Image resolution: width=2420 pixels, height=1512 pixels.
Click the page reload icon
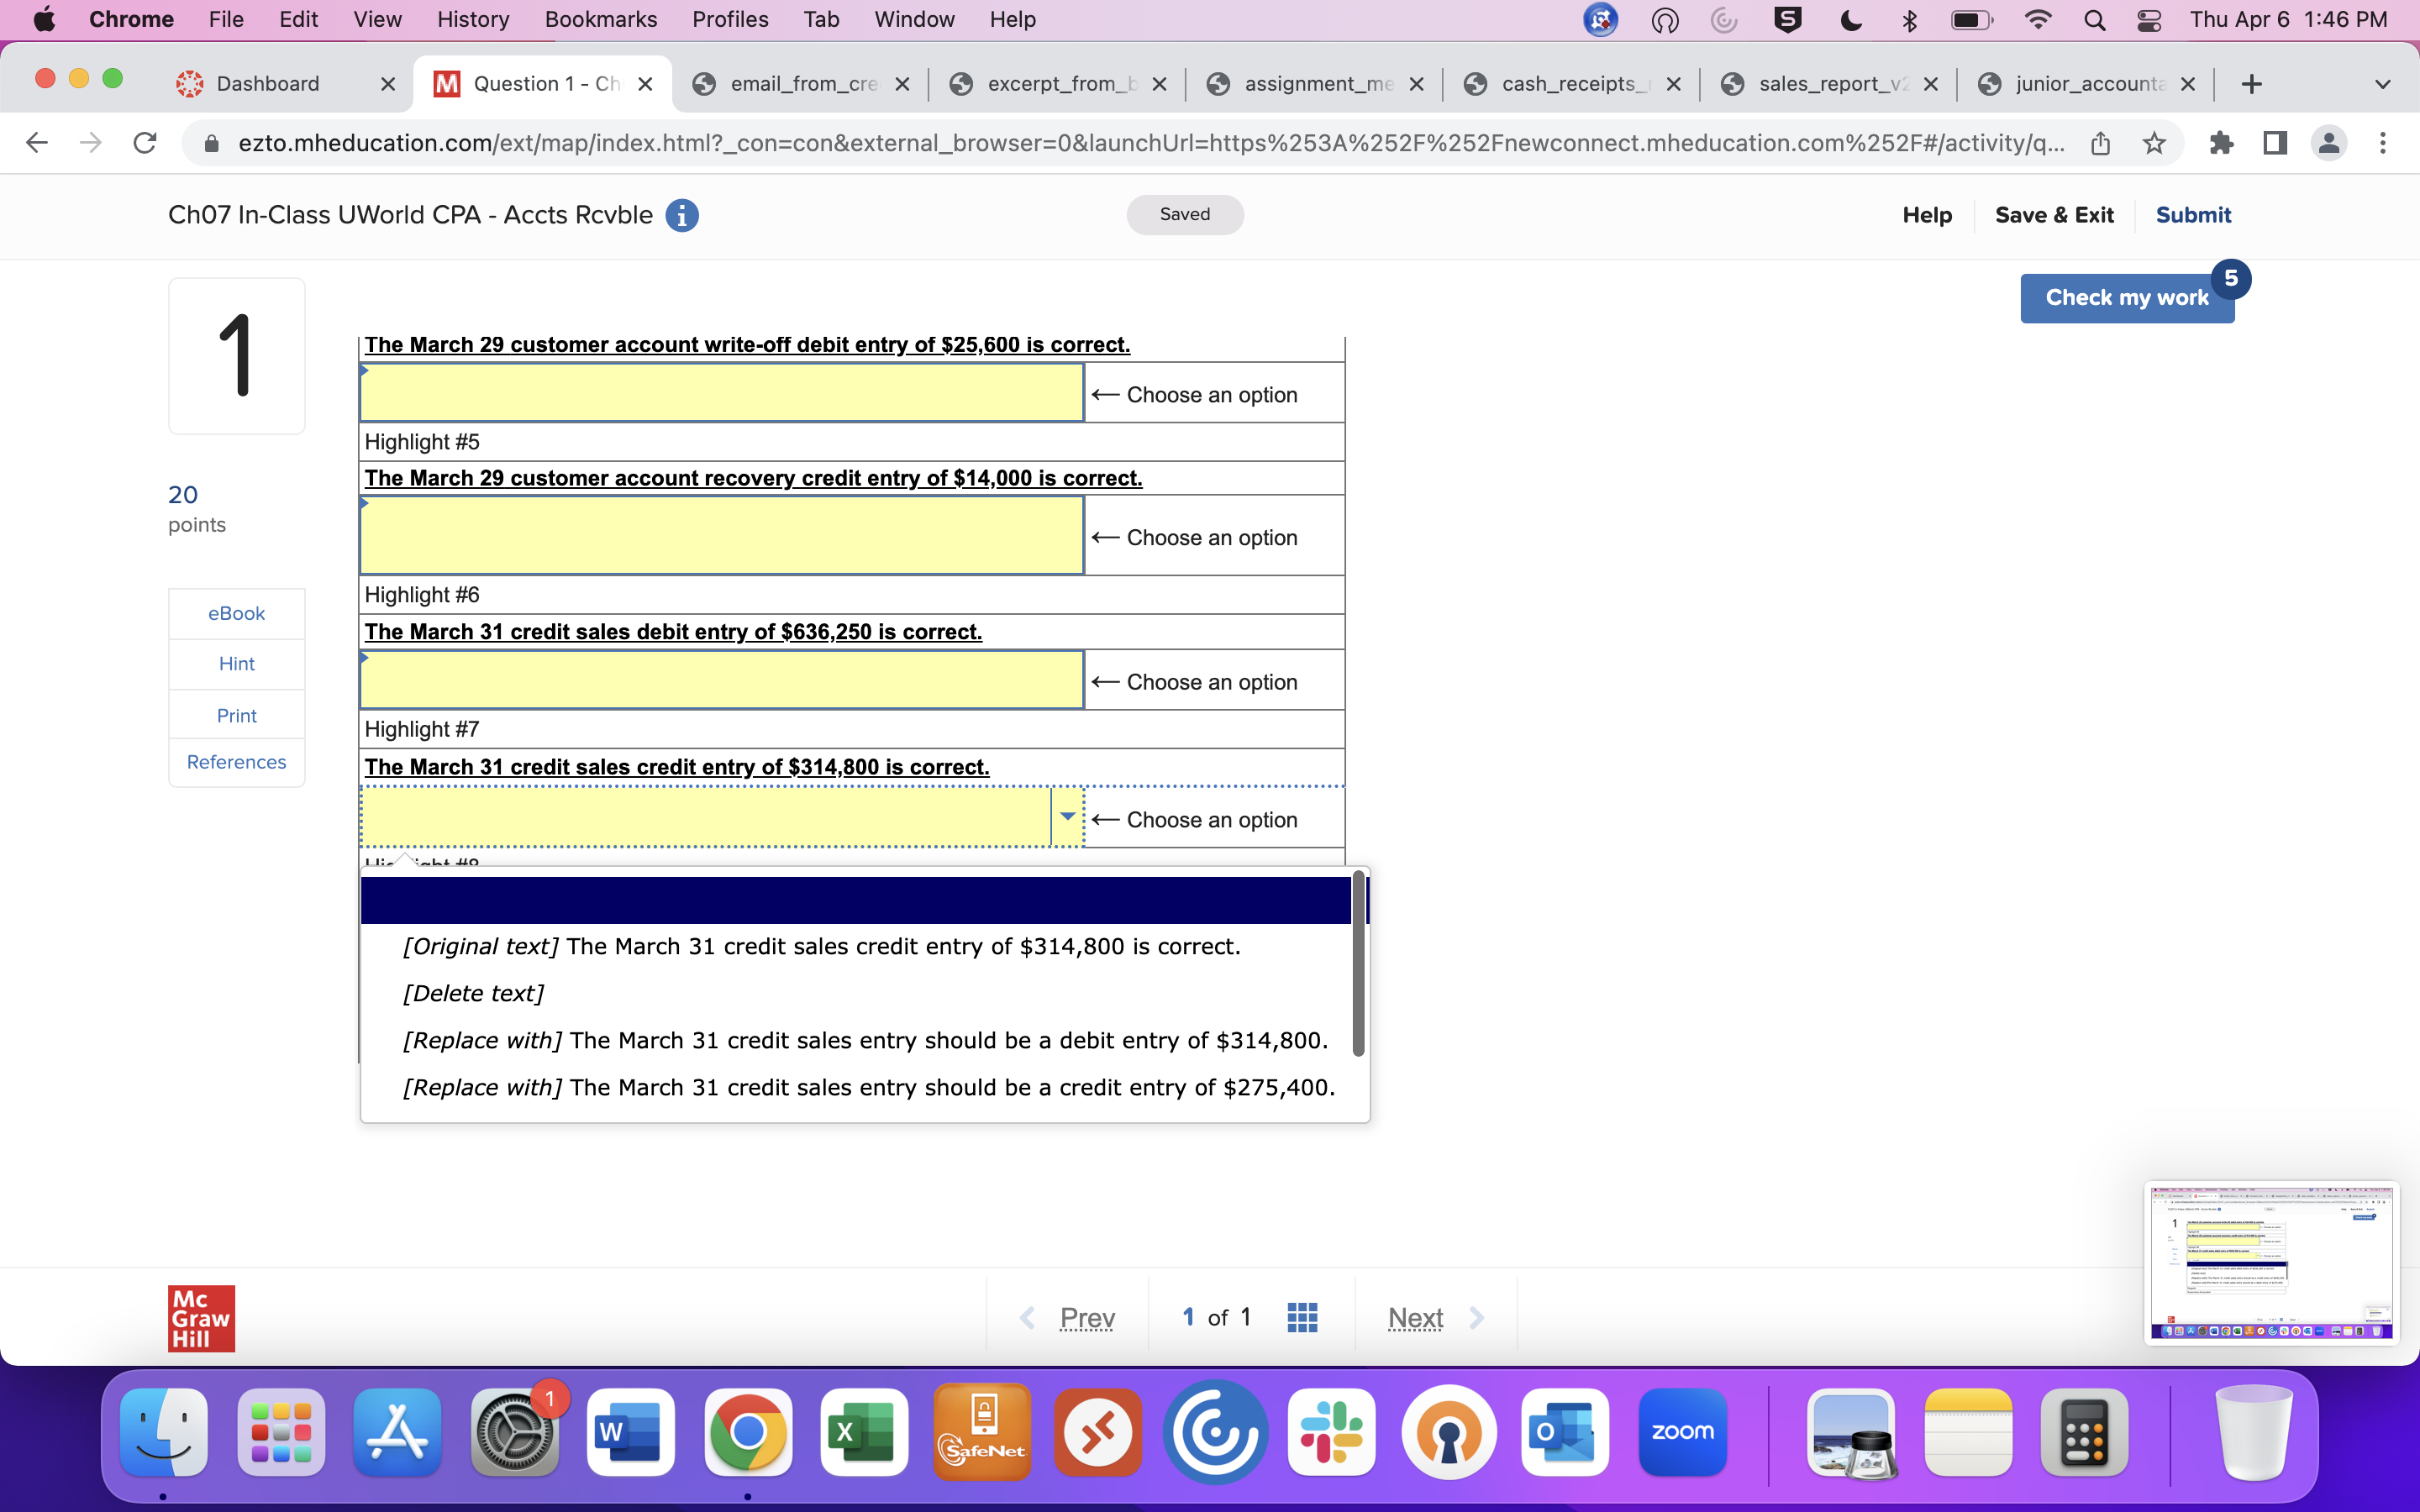[x=144, y=143]
